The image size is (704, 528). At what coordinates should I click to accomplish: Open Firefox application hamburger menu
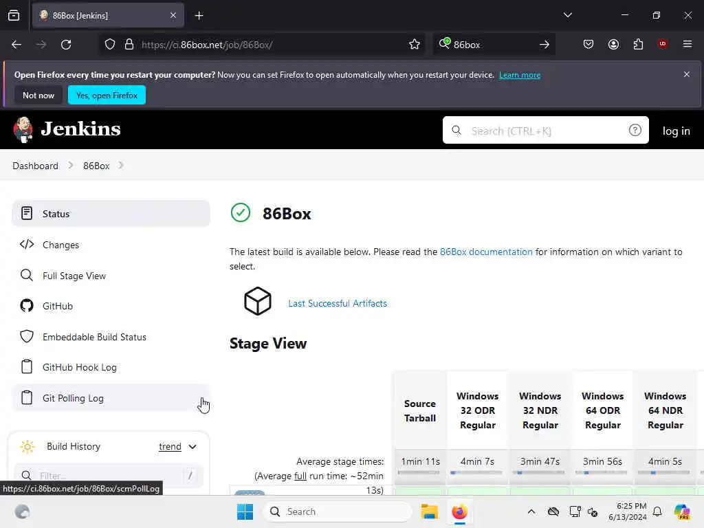687,44
